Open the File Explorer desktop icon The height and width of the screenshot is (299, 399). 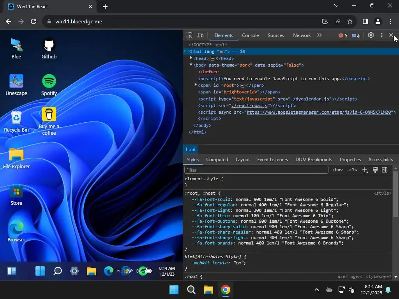click(x=16, y=158)
